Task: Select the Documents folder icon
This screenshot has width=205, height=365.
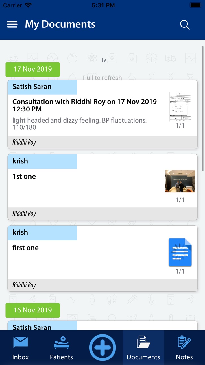Action: click(x=143, y=342)
